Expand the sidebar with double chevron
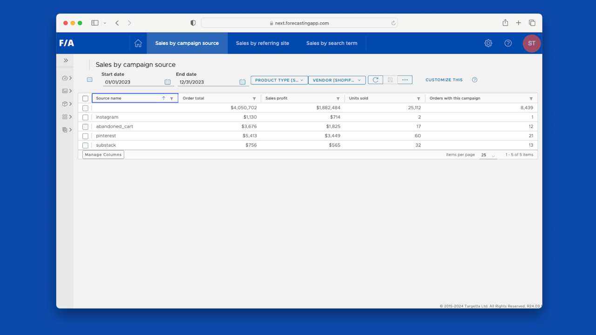 click(66, 60)
